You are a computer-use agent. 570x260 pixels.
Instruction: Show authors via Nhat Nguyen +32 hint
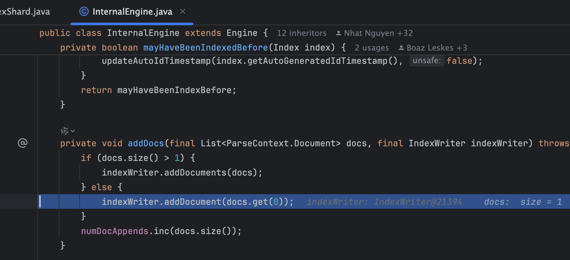(x=374, y=33)
